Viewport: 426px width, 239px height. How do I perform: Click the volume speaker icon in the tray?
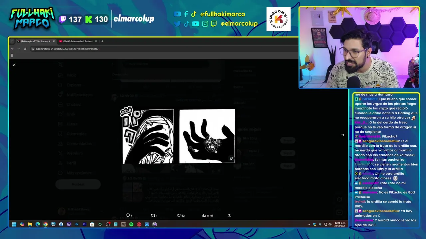point(330,224)
